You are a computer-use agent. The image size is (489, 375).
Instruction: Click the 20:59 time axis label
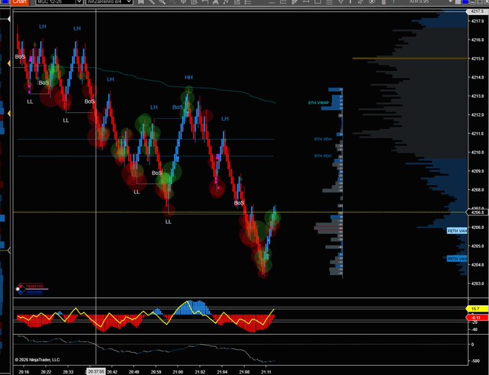(x=156, y=372)
